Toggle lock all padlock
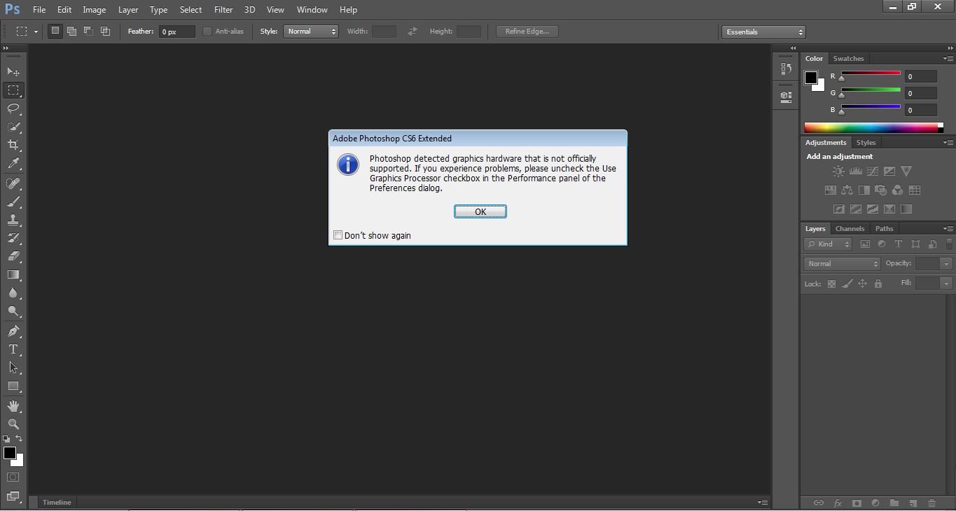The height and width of the screenshot is (511, 956). click(878, 283)
